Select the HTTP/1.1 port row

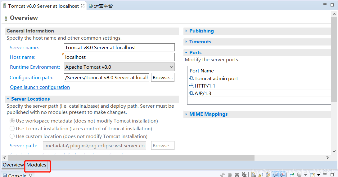click(x=259, y=86)
